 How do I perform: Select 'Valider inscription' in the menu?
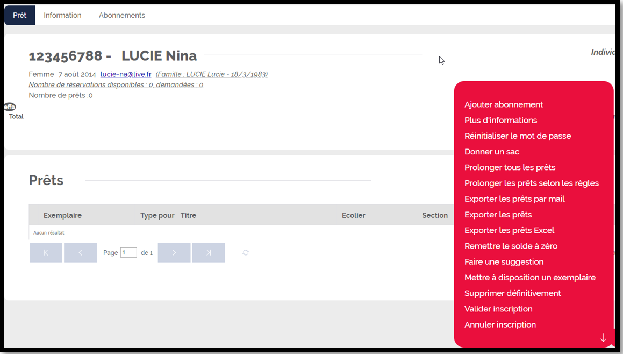[498, 309]
